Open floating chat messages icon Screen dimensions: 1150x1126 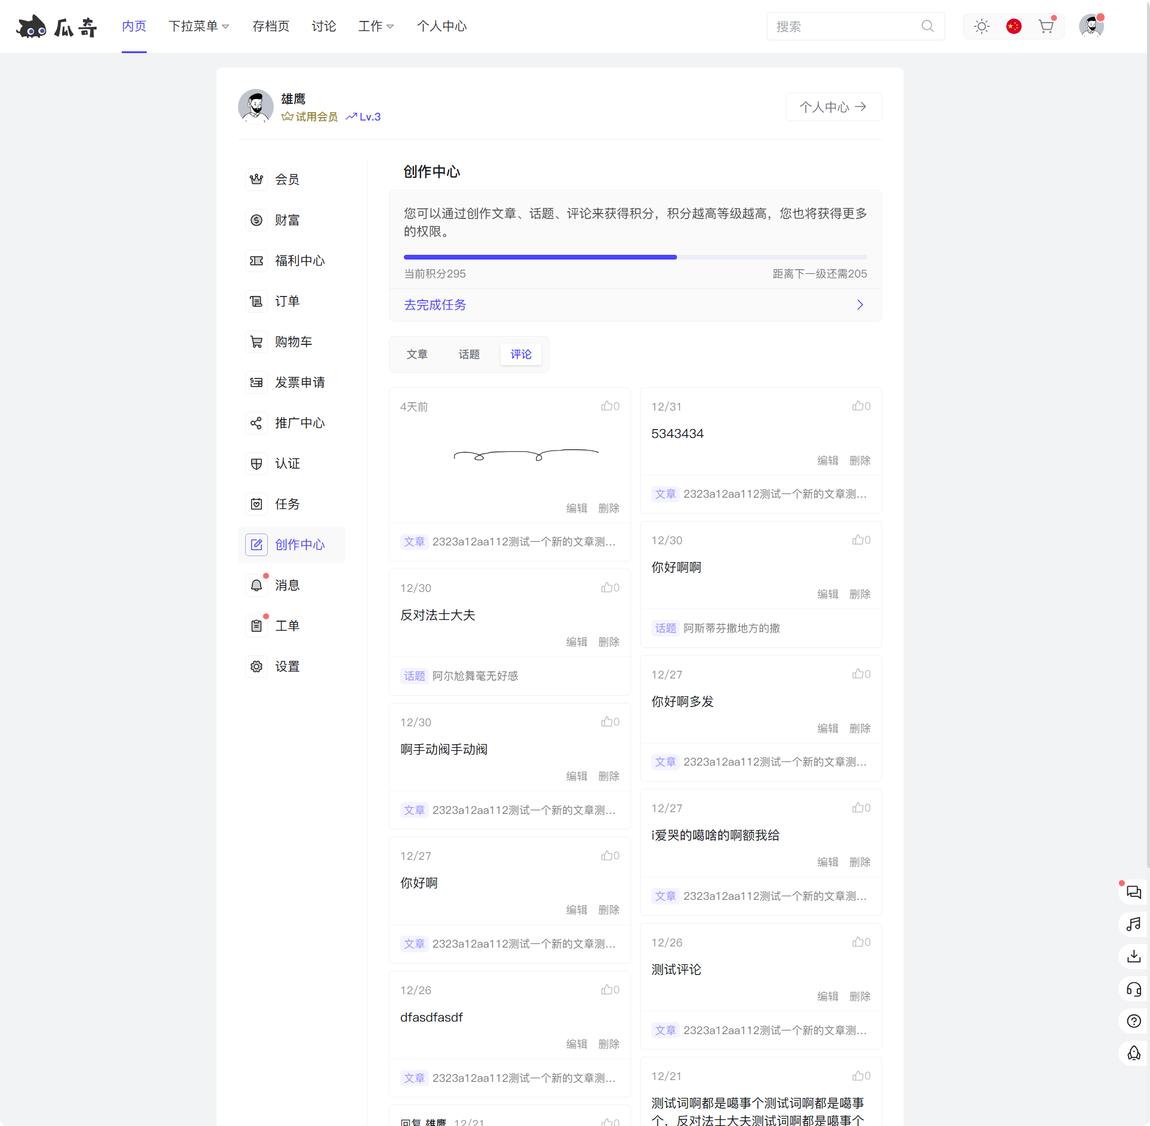coord(1133,892)
